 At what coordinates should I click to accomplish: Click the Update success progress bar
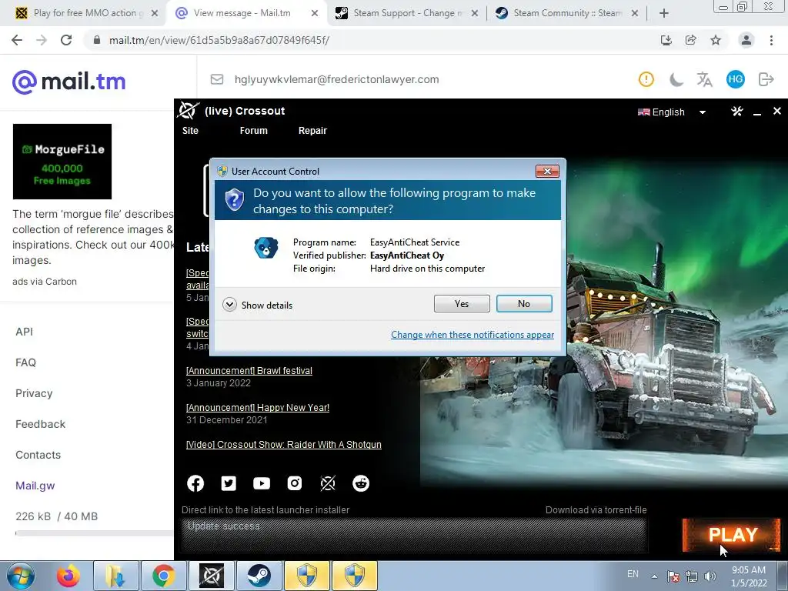pyautogui.click(x=413, y=535)
